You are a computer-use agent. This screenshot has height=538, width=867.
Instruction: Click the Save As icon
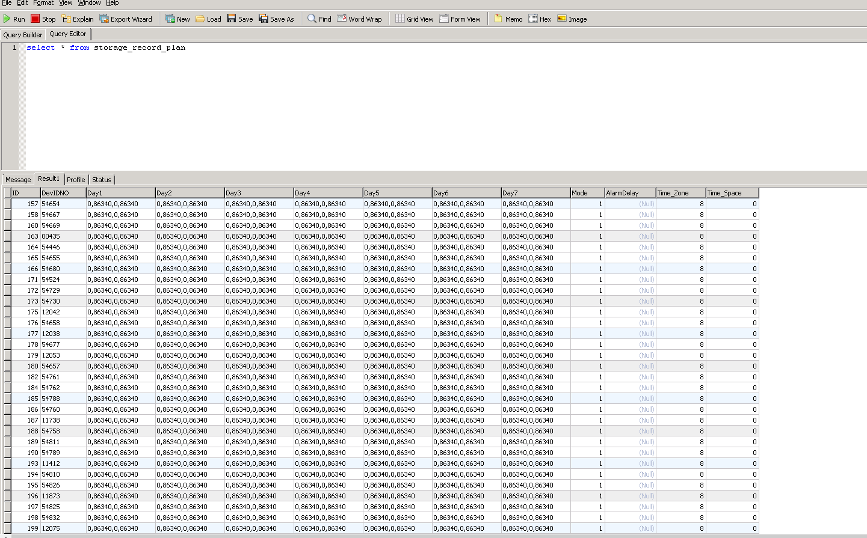click(x=264, y=19)
